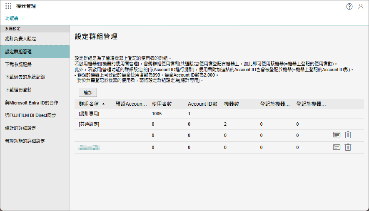Click the 使用者數 column header

coord(162,104)
